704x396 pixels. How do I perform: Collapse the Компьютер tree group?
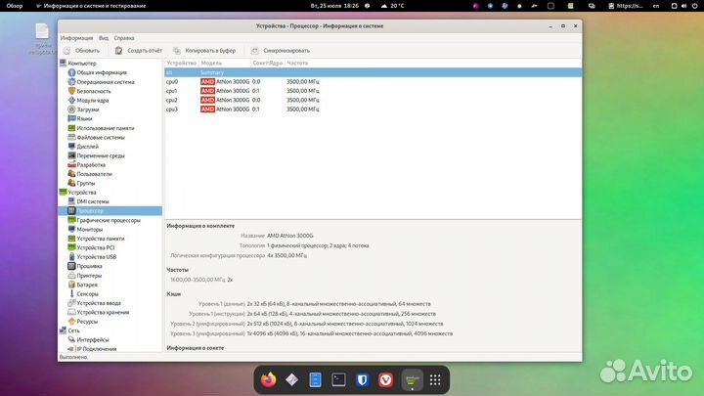click(77, 64)
